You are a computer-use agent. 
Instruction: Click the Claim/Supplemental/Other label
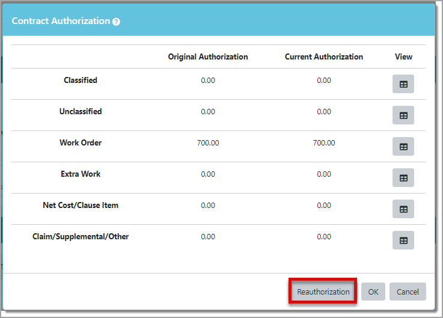tap(81, 237)
